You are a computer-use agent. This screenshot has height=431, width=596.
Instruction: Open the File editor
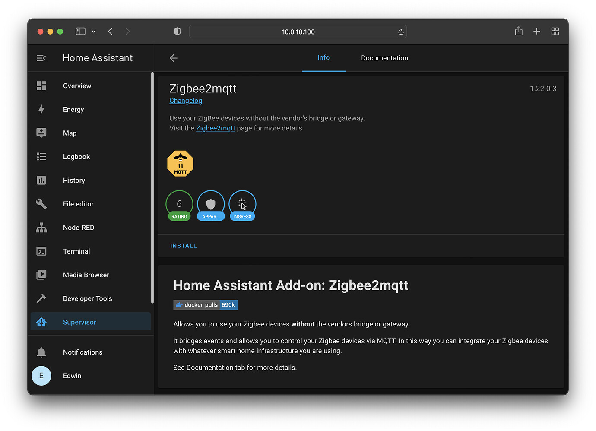78,204
